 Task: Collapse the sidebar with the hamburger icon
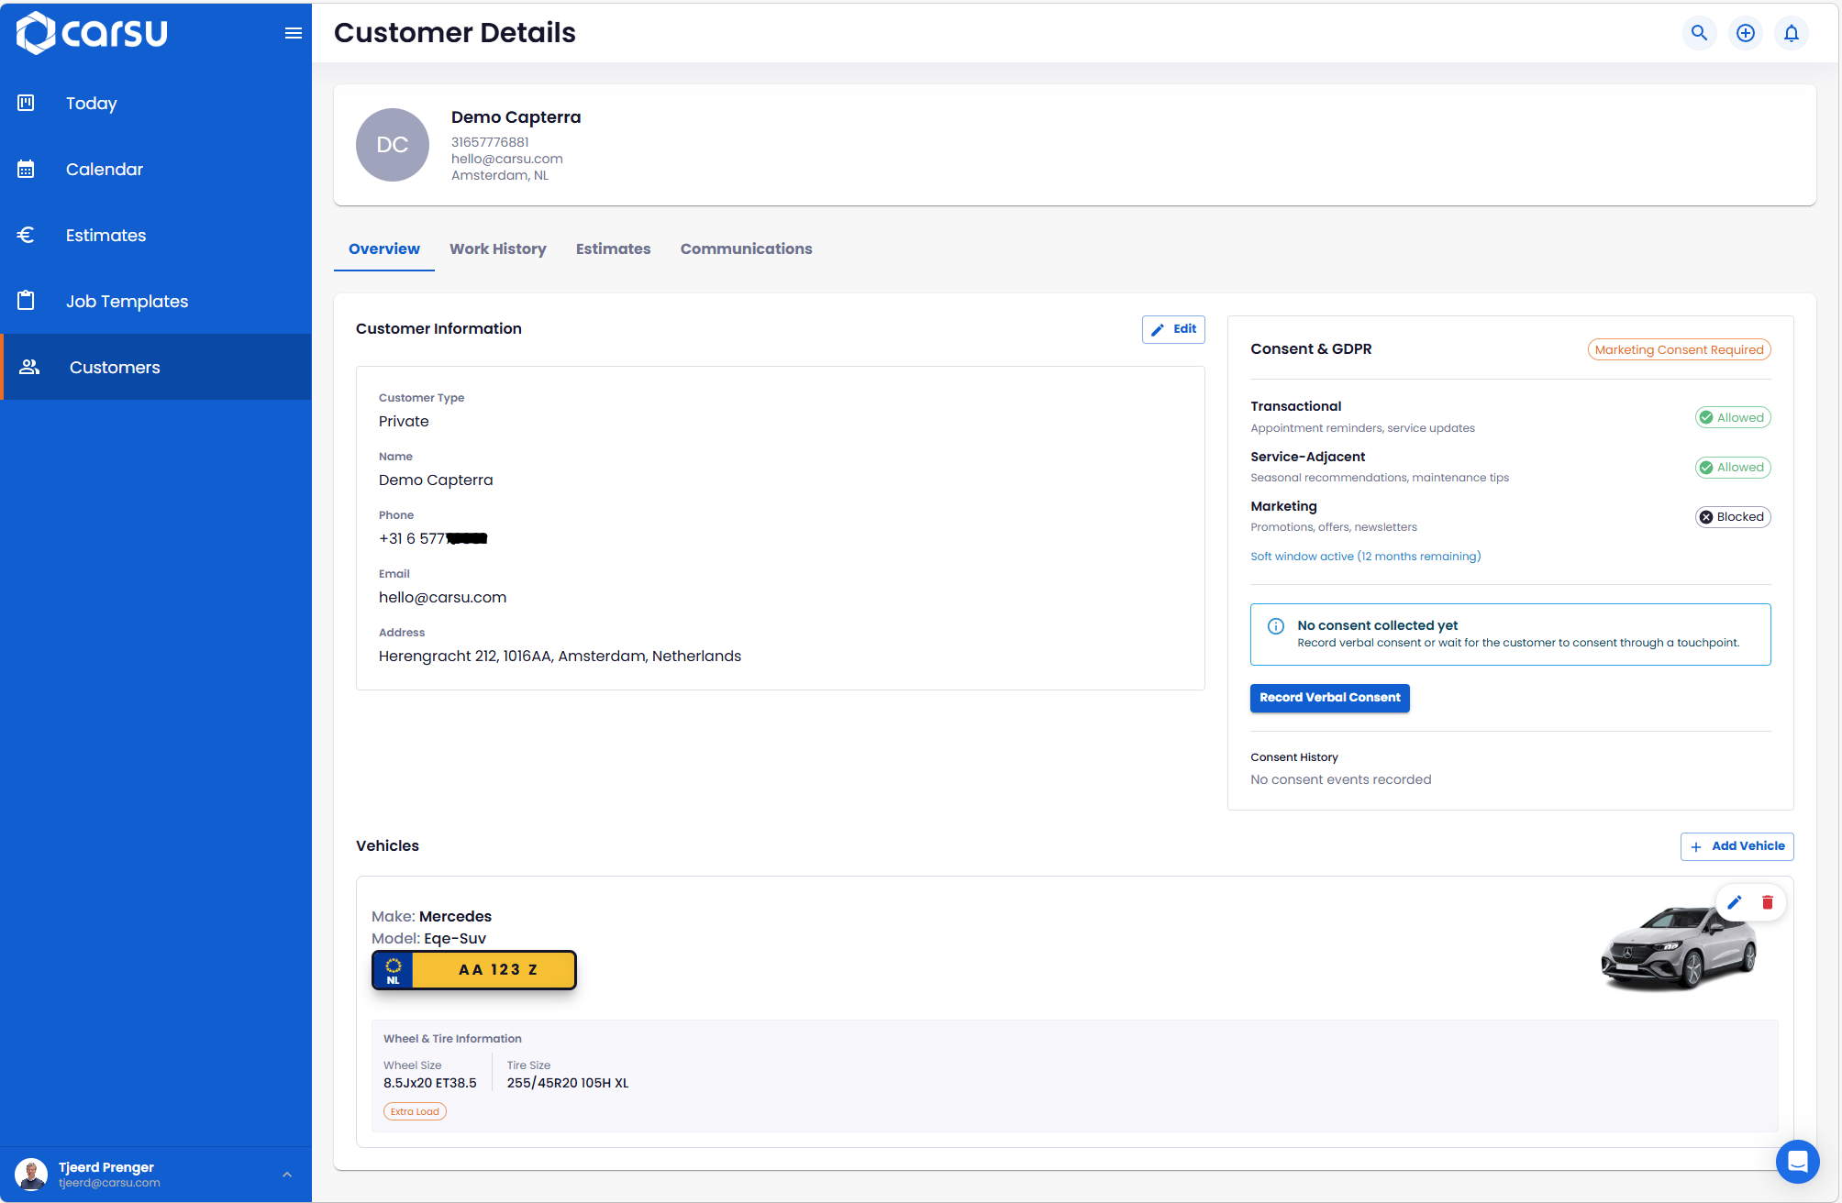(x=293, y=33)
